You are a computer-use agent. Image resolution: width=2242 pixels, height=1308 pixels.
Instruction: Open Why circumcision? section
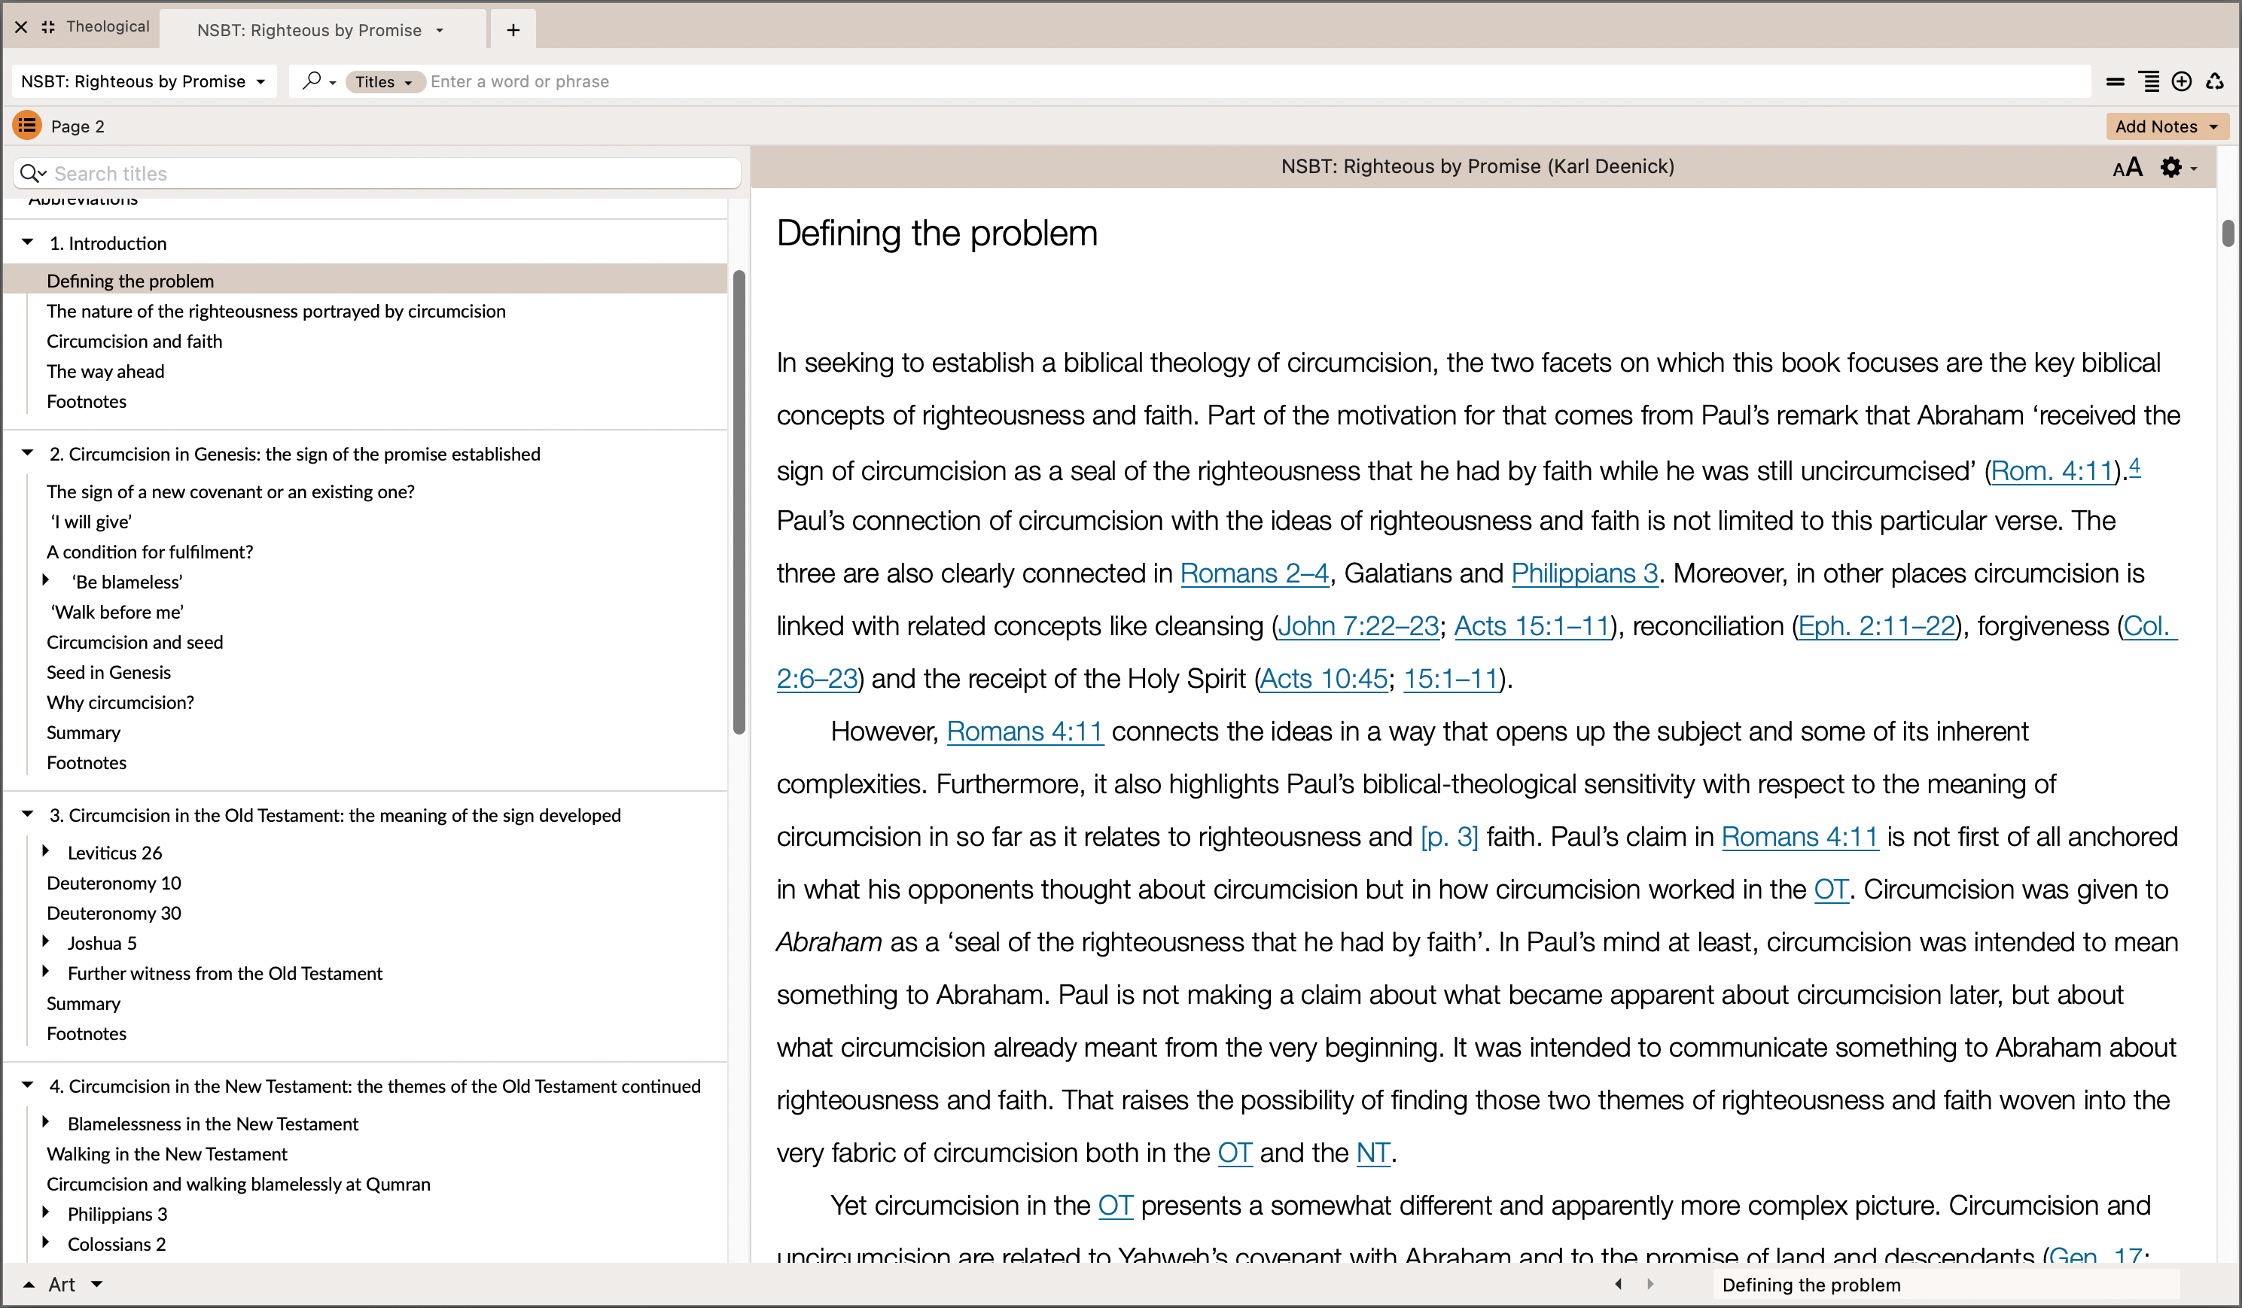120,702
